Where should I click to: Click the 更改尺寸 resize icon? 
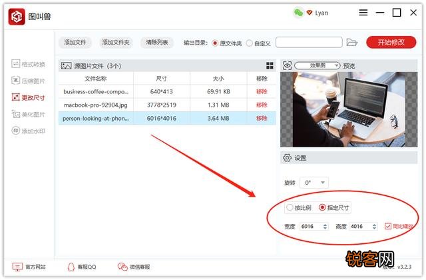(15, 97)
